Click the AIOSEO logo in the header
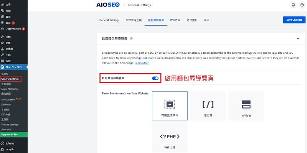 point(108,5)
